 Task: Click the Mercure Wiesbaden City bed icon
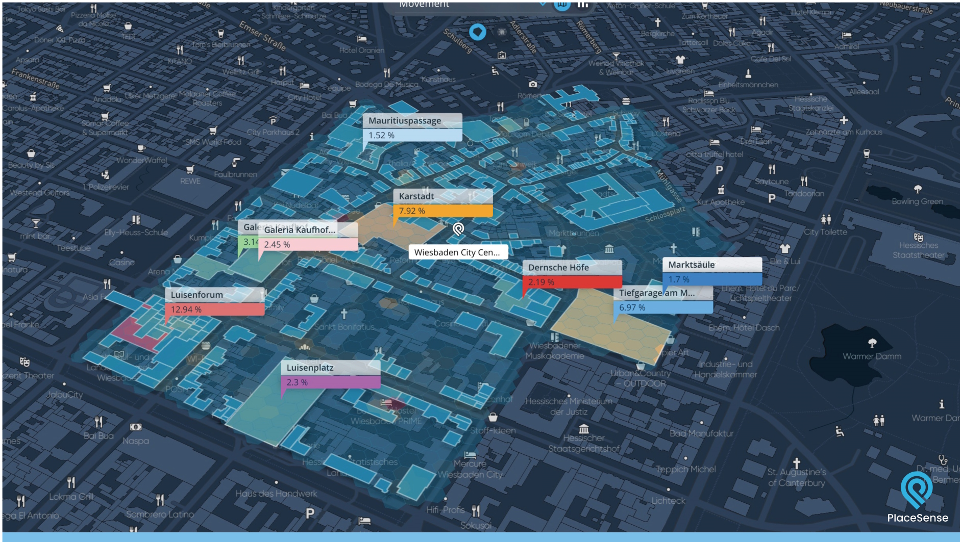(470, 455)
